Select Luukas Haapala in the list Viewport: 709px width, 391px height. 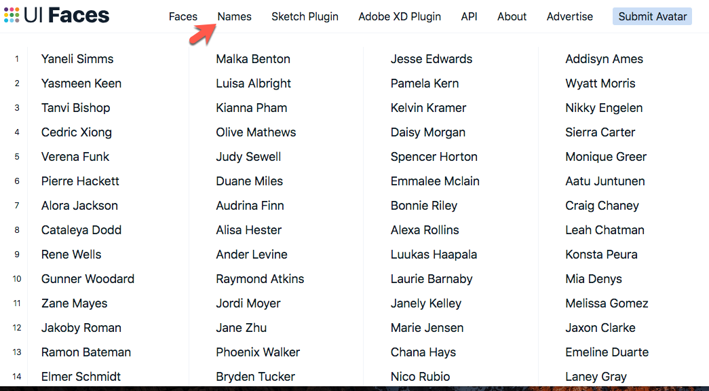pyautogui.click(x=434, y=255)
